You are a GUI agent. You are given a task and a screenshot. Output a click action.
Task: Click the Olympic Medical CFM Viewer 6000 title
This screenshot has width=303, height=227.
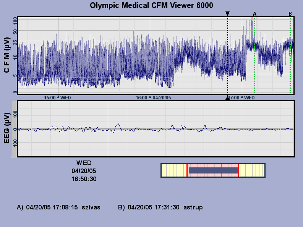click(151, 5)
